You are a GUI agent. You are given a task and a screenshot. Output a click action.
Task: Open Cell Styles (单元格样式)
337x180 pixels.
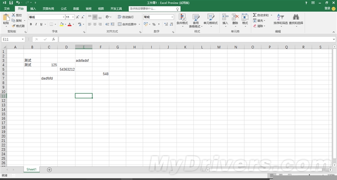(210, 20)
